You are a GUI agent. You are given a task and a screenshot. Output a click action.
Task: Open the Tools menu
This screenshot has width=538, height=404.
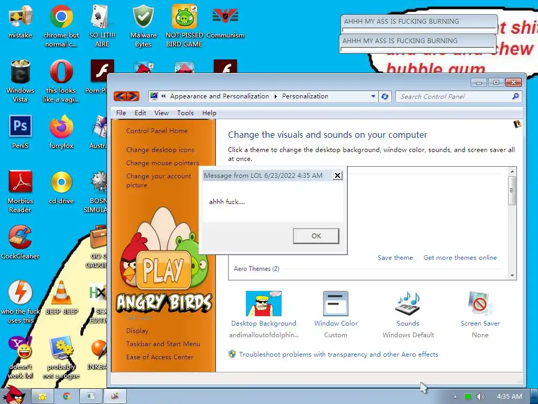(x=185, y=113)
